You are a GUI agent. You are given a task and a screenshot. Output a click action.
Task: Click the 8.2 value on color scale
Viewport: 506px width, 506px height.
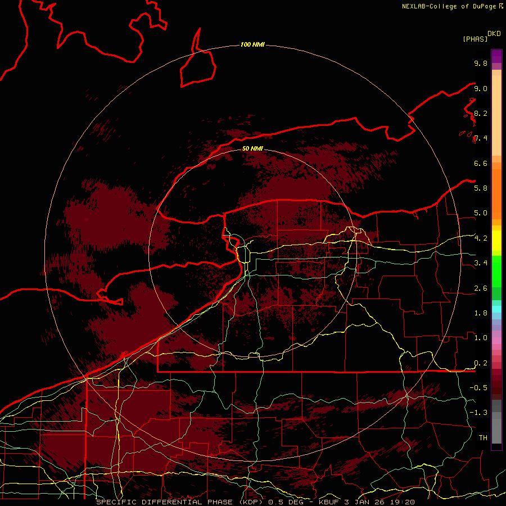pos(481,113)
